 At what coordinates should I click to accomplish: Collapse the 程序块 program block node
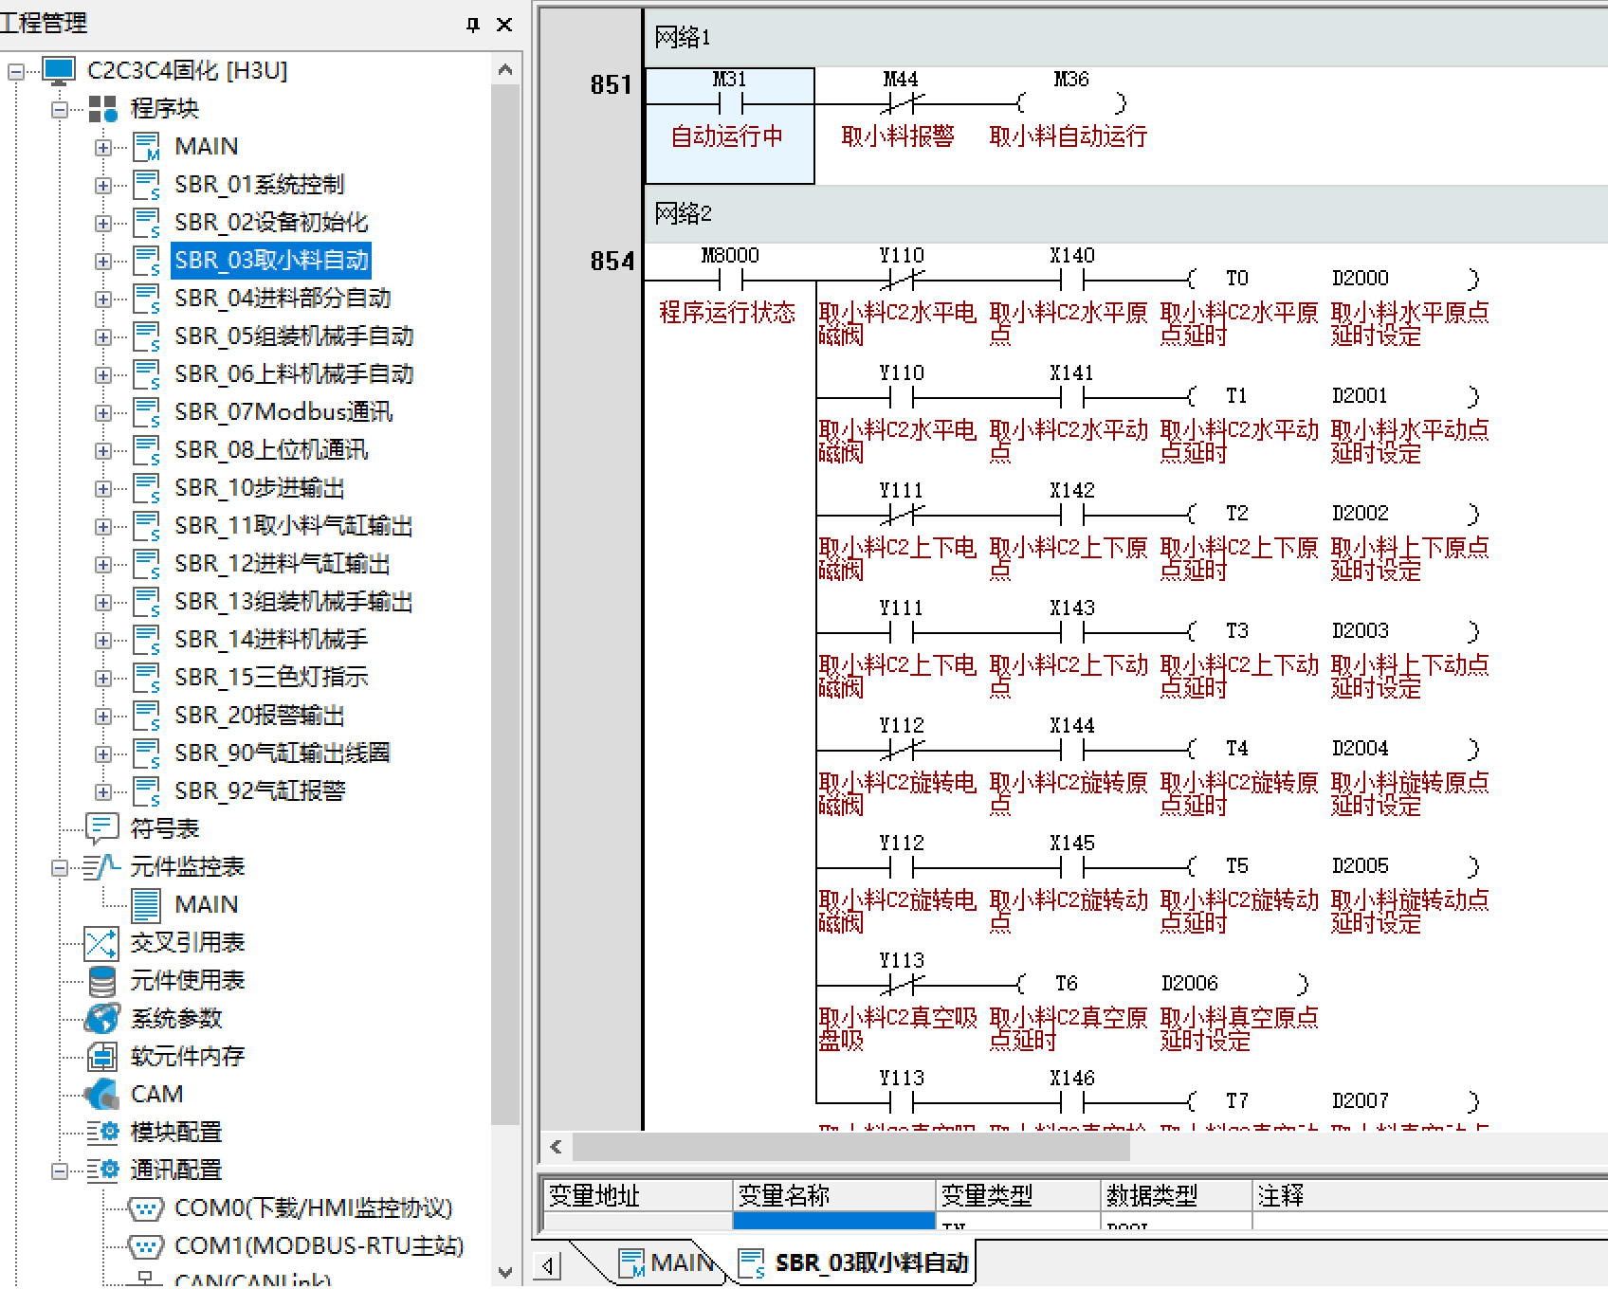[60, 109]
